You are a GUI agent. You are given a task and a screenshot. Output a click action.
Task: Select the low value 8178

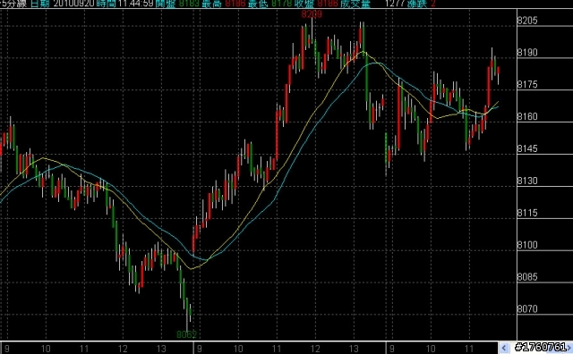pos(282,4)
